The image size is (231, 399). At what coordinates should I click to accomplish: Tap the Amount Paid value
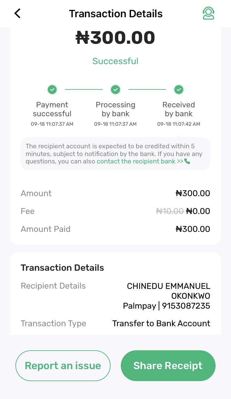point(193,229)
